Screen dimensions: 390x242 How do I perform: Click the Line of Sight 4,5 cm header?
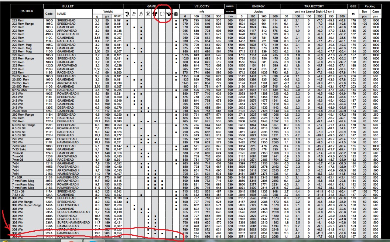coord(314,11)
